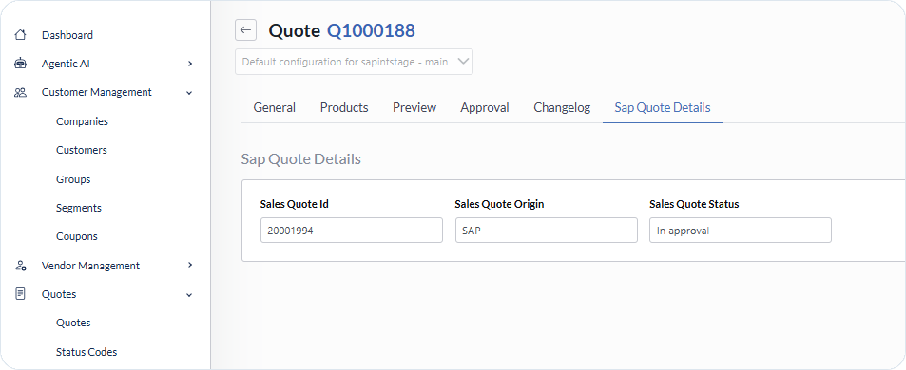Screen dimensions: 906x370
Task: Click the Sales Quote Id field
Action: coord(352,230)
